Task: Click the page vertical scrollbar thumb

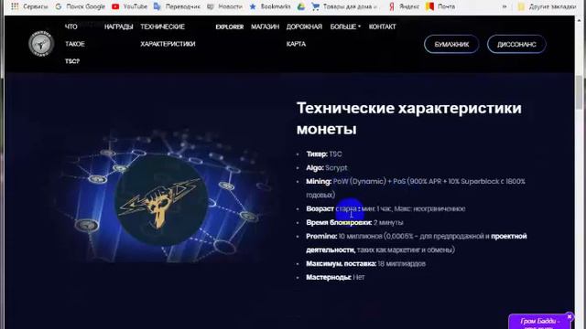Action: [580, 91]
